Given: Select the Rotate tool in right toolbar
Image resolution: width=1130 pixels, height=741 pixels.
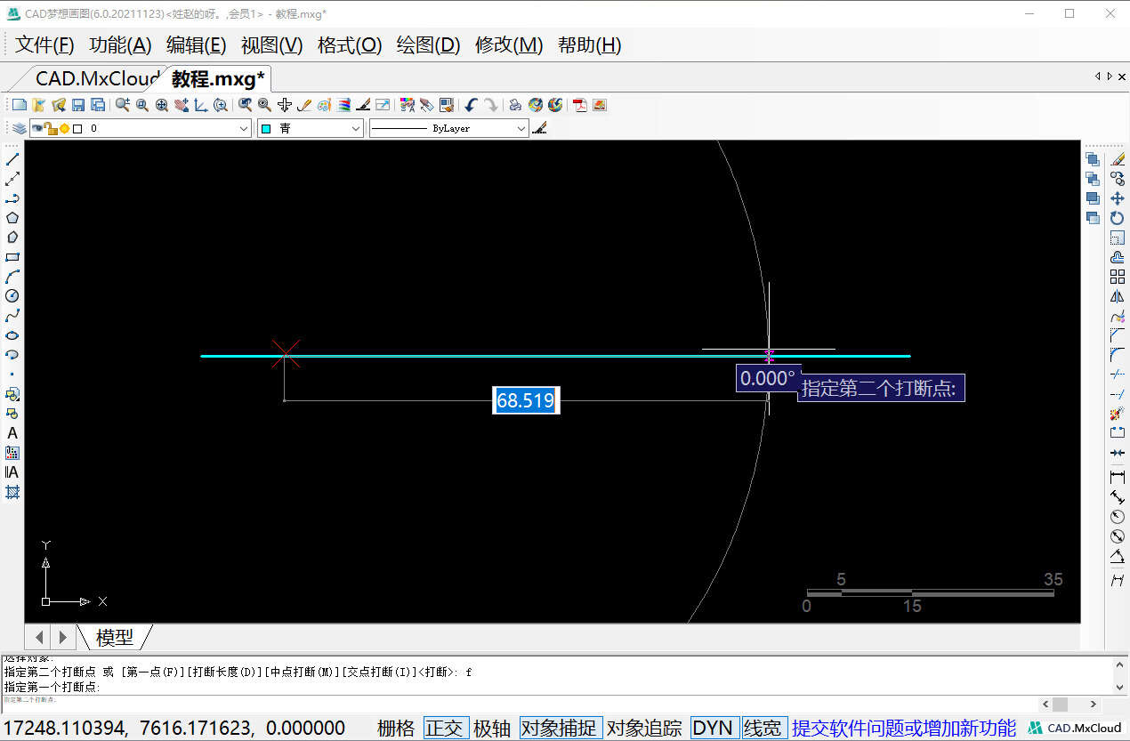Looking at the screenshot, I should (1118, 218).
